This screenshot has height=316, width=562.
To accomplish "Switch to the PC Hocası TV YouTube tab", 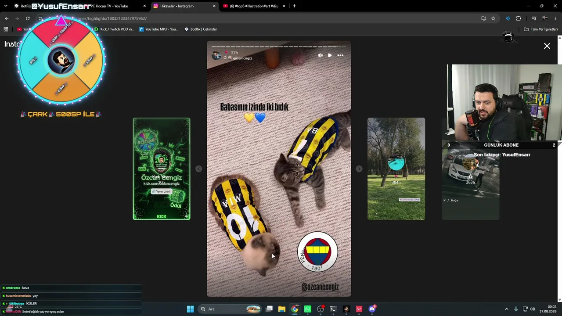I will coord(113,6).
